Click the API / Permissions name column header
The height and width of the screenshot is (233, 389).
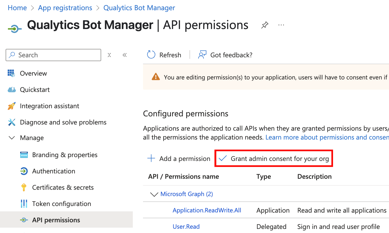[183, 176]
